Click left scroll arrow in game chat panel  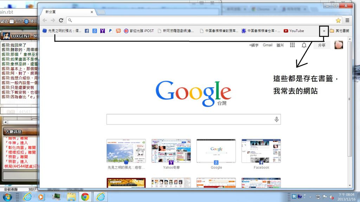(x=5, y=122)
